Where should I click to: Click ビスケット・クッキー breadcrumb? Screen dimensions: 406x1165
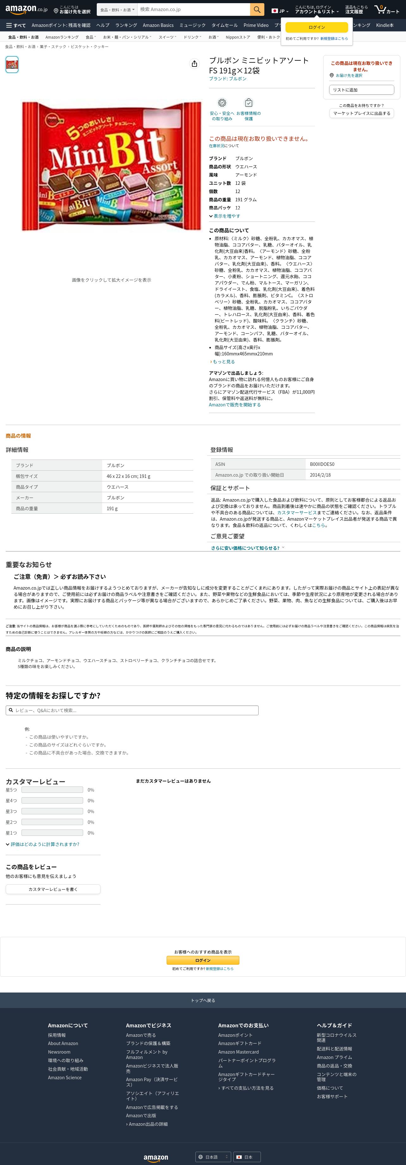coord(89,47)
